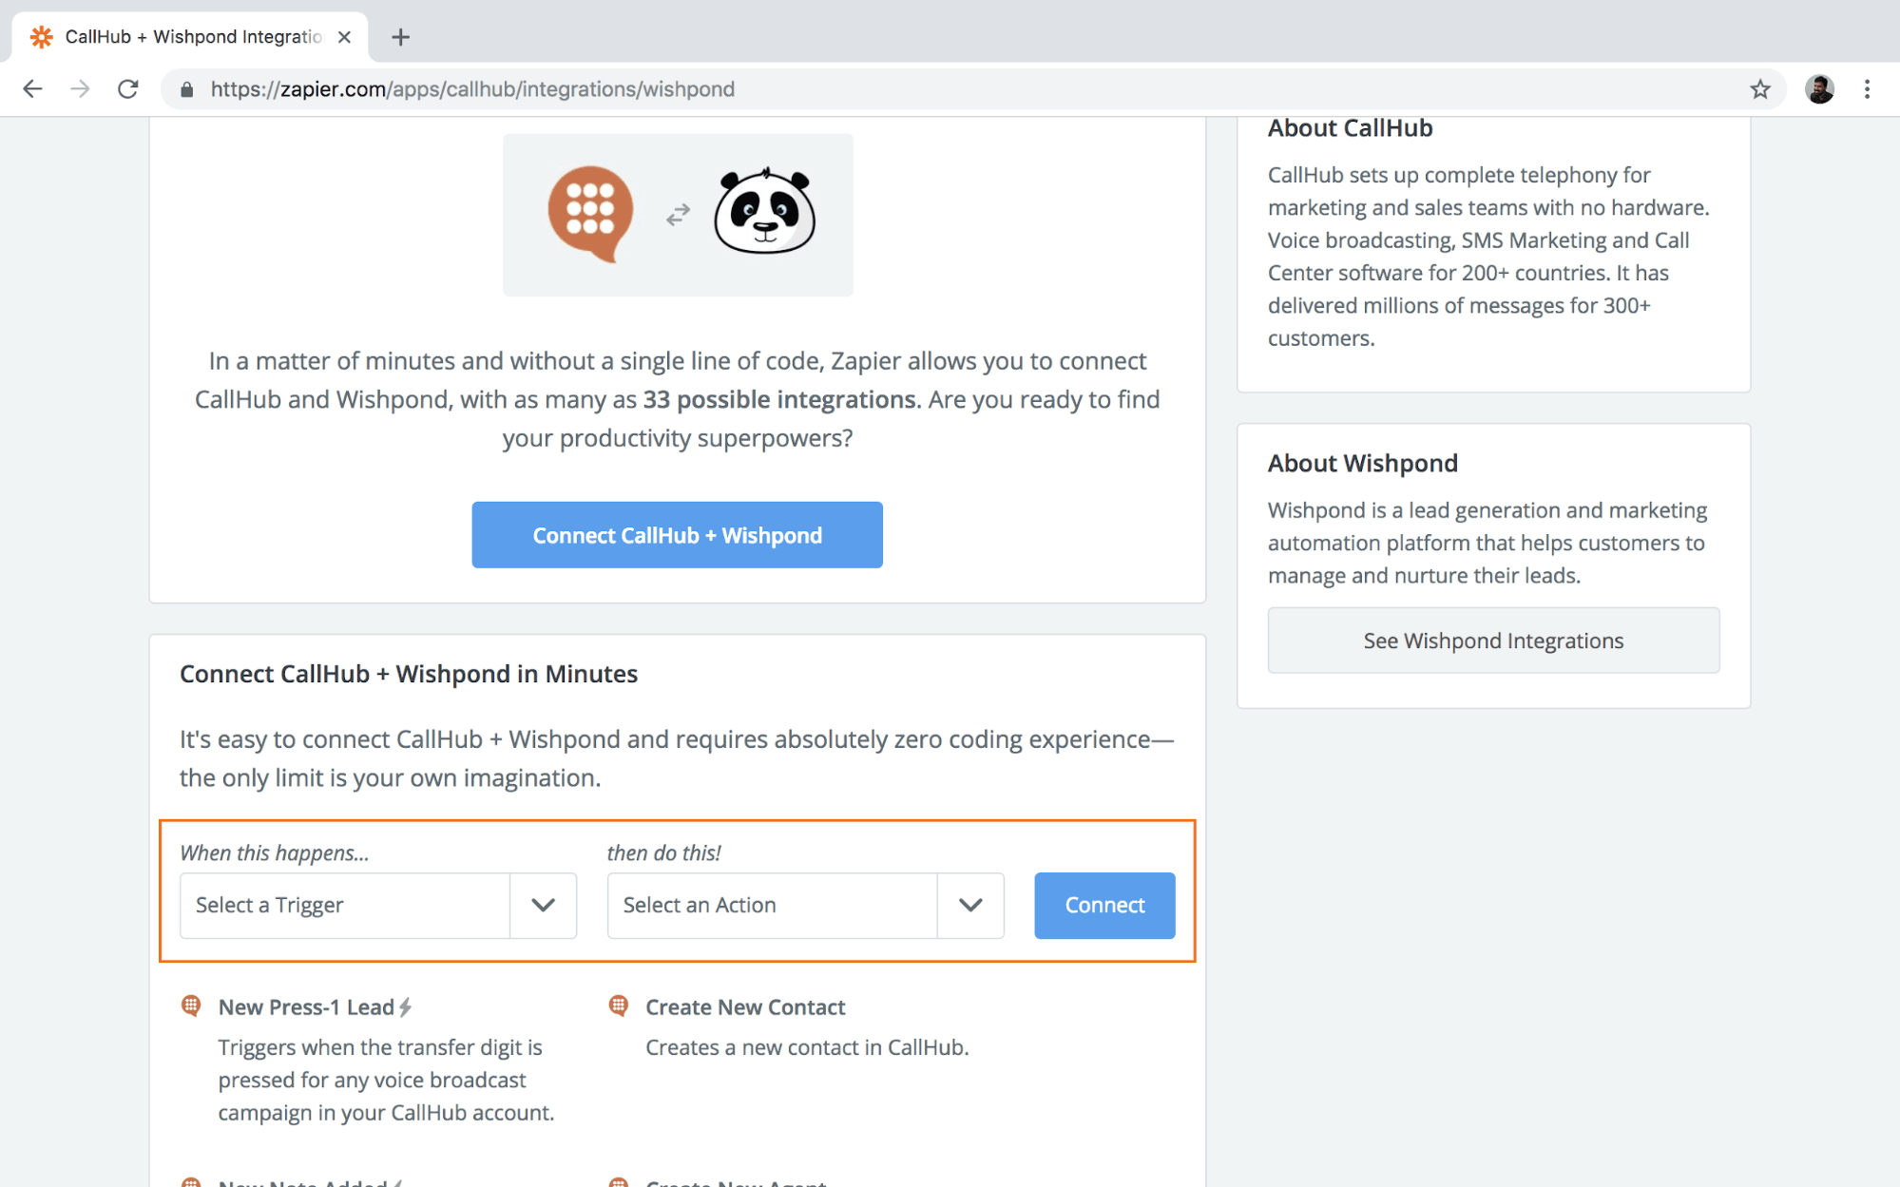The image size is (1900, 1187).
Task: Click the blue Connect button
Action: 1104,905
